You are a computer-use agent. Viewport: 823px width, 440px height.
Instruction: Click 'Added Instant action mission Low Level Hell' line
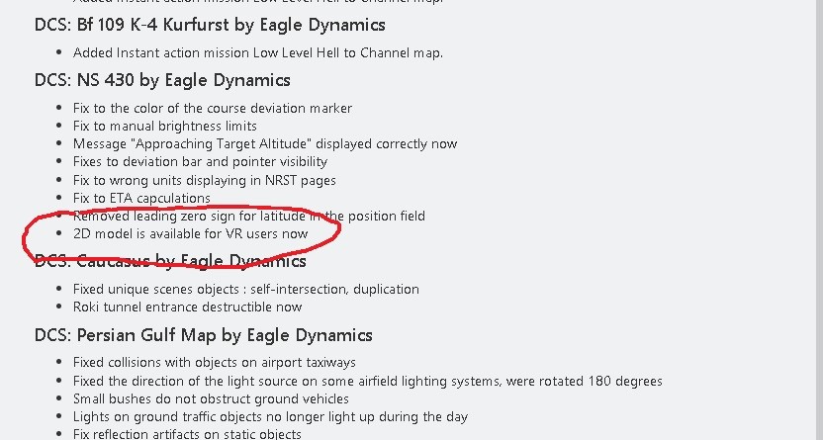(x=258, y=53)
